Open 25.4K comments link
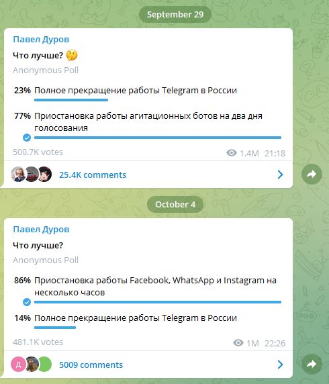The image size is (329, 384). coord(93,175)
